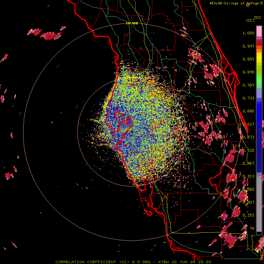Select the 0.360 scale value
Screen dimensions: 264x264
point(248,189)
